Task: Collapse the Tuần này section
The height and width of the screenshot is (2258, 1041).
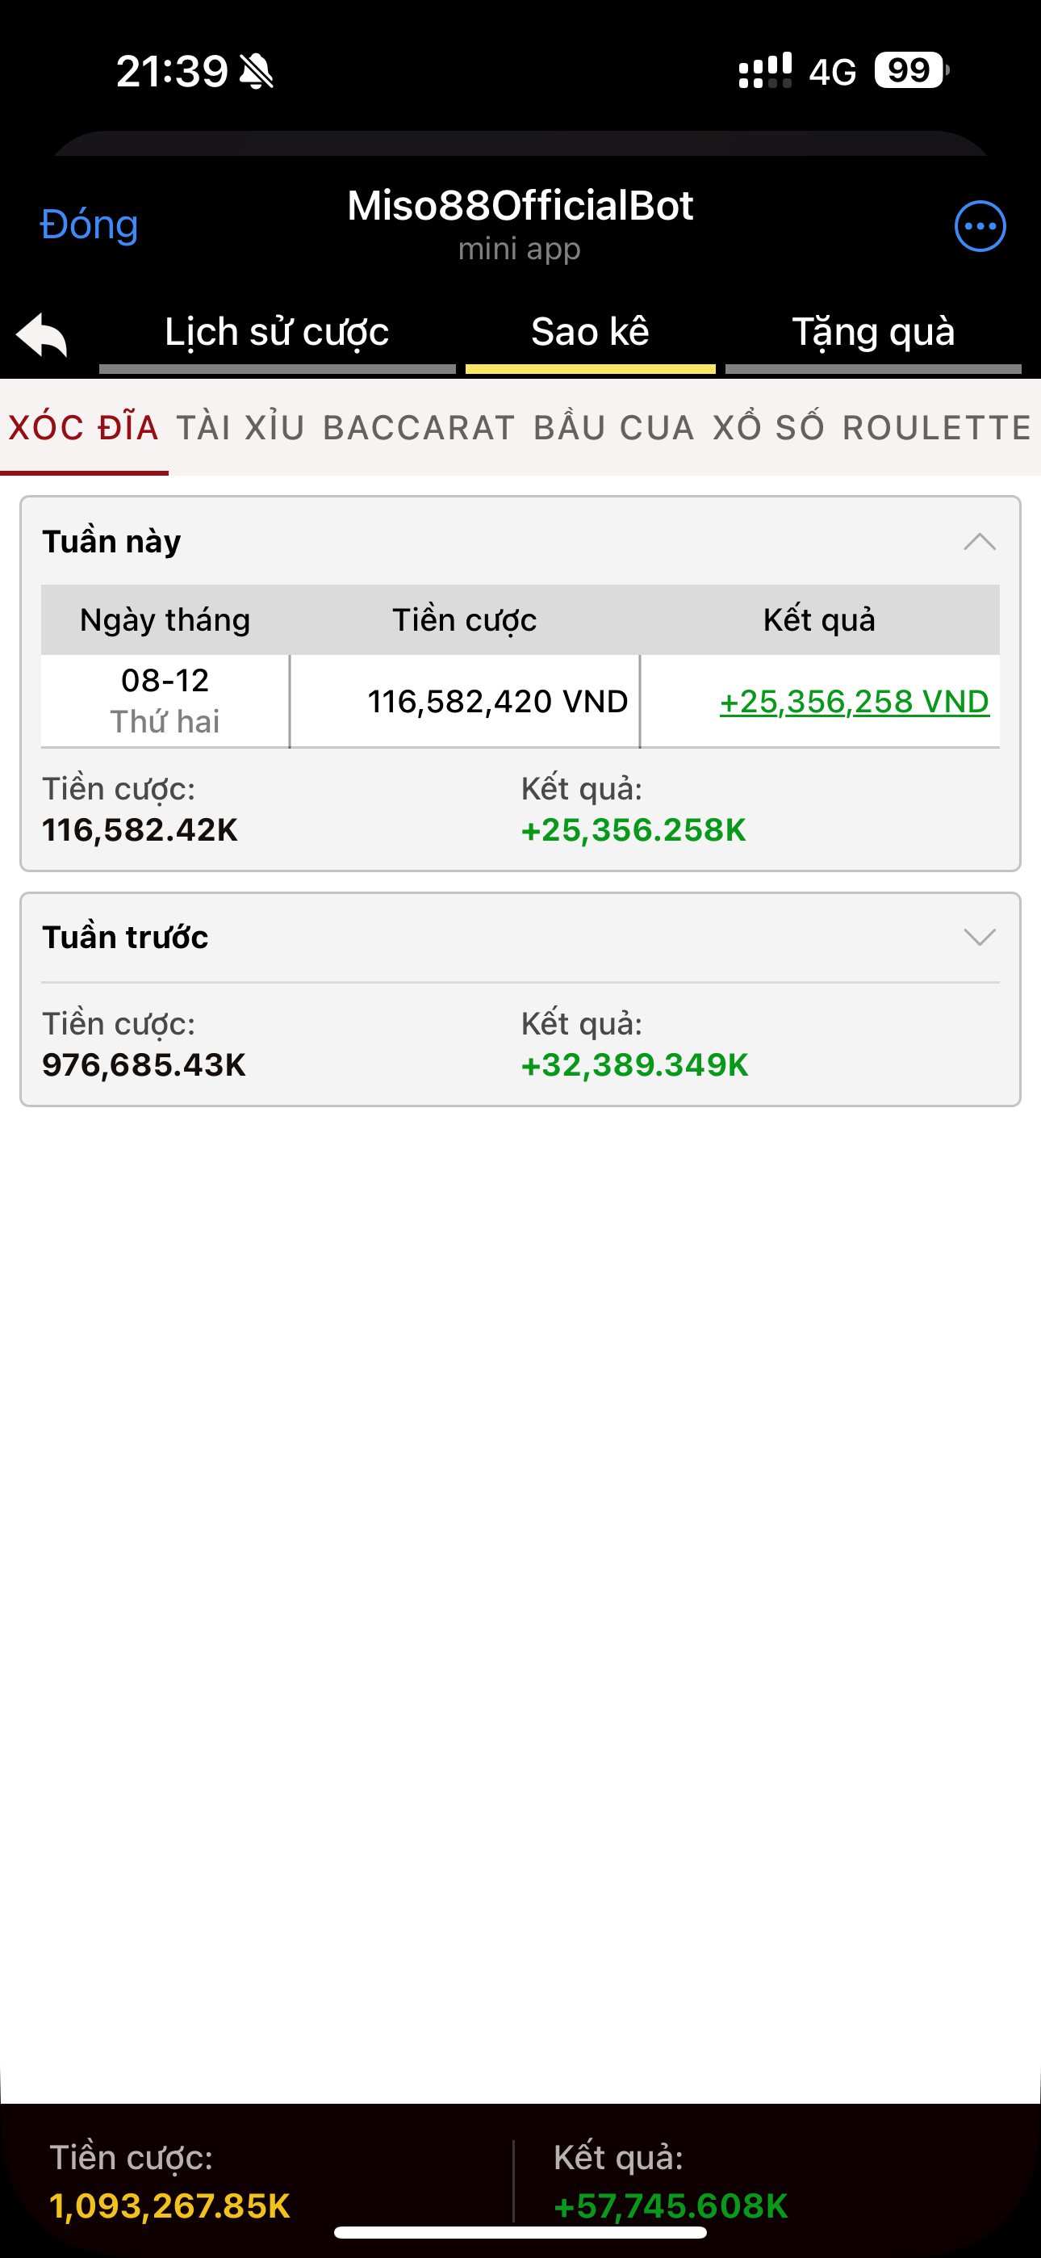Action: pyautogui.click(x=979, y=542)
